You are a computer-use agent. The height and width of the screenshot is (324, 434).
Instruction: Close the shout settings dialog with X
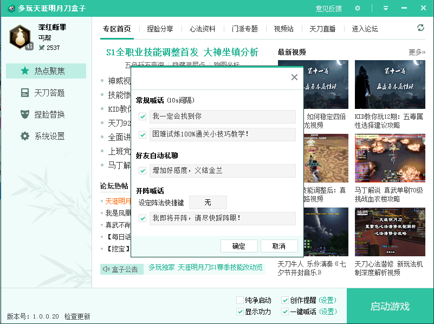294,77
